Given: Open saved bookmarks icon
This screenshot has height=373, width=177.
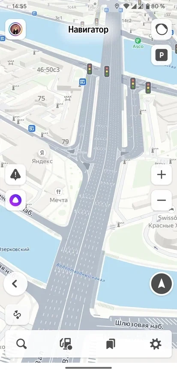Looking at the screenshot, I should pyautogui.click(x=111, y=344).
